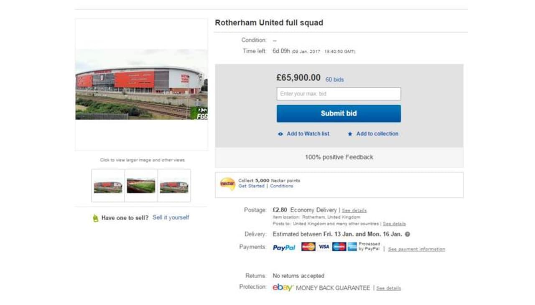Viewport: 535px width, 305px height.
Task: Click the Nectar logo icon
Action: click(228, 184)
